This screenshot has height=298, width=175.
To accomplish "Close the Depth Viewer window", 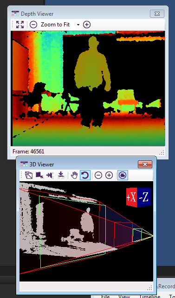I will pyautogui.click(x=157, y=14).
